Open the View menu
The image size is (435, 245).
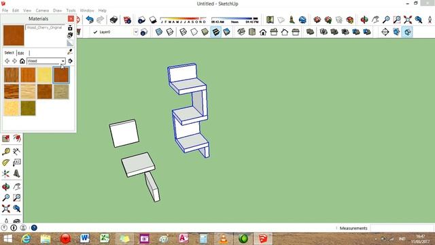pyautogui.click(x=27, y=10)
